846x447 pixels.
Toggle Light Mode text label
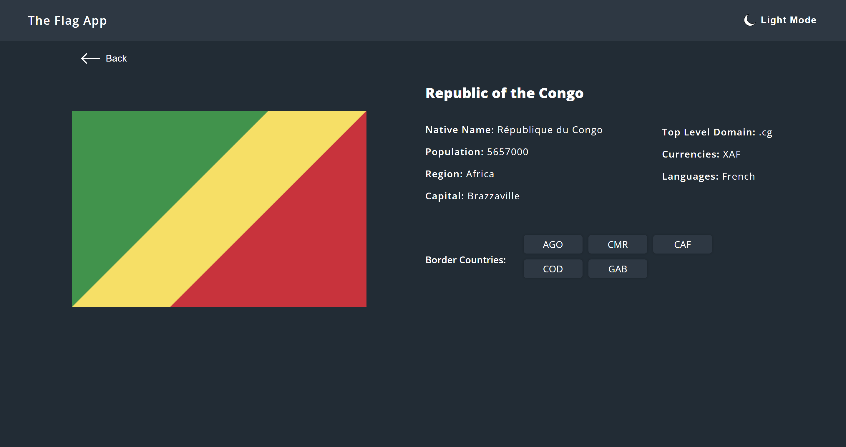click(788, 20)
